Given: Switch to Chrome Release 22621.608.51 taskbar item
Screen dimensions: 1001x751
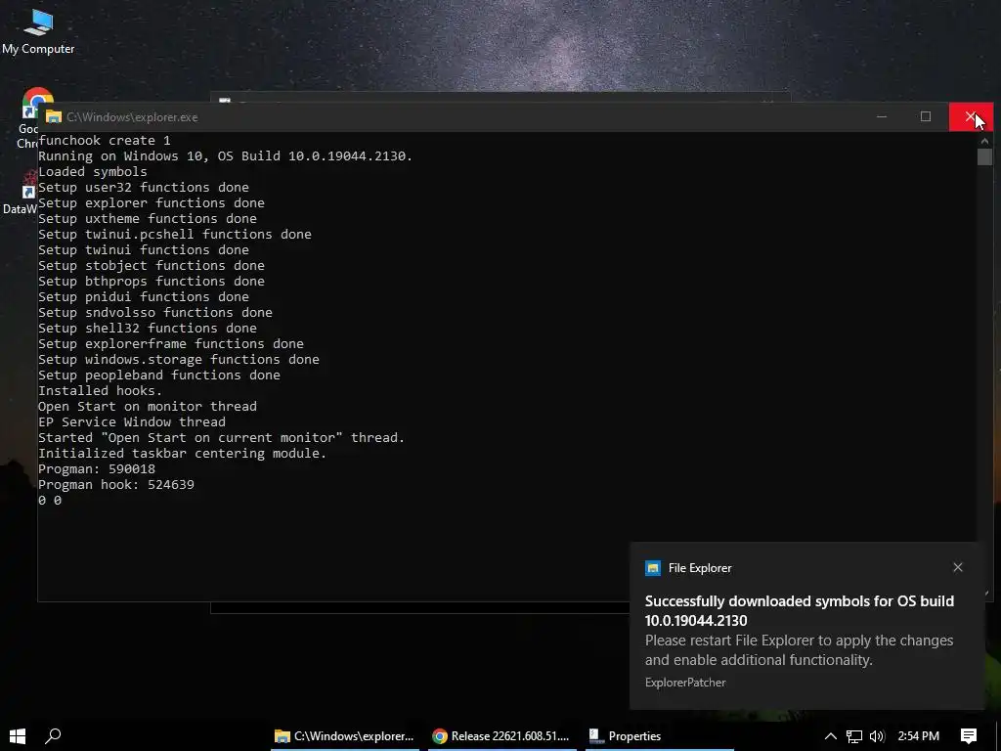Looking at the screenshot, I should [x=501, y=735].
